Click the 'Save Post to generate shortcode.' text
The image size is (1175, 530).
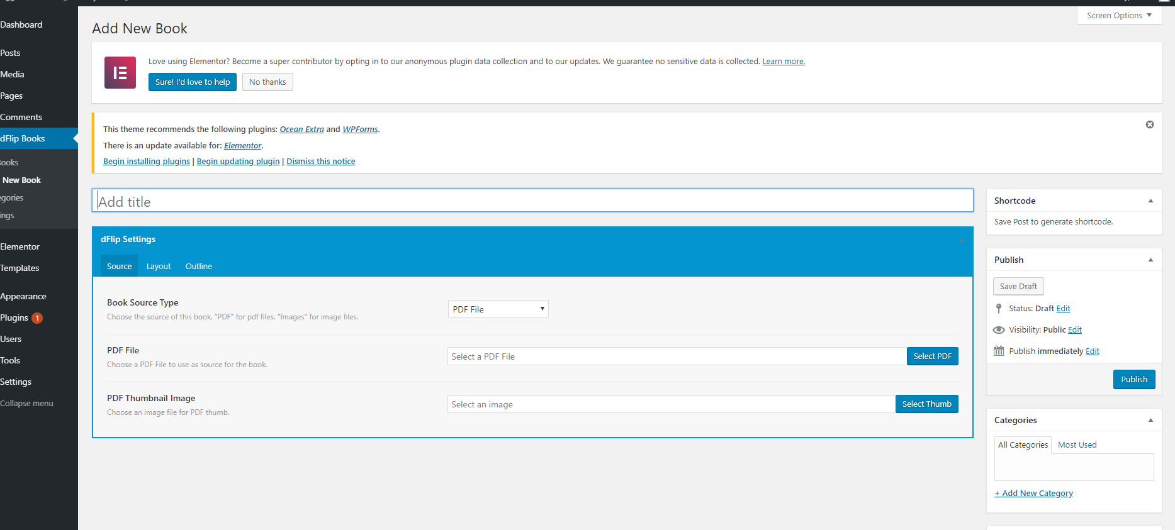1053,221
